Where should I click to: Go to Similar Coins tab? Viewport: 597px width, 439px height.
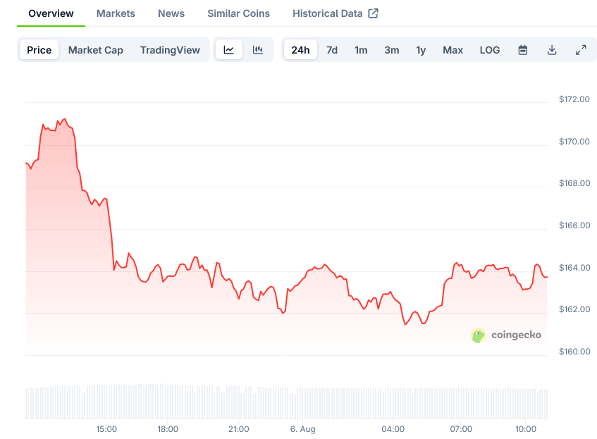pyautogui.click(x=239, y=13)
